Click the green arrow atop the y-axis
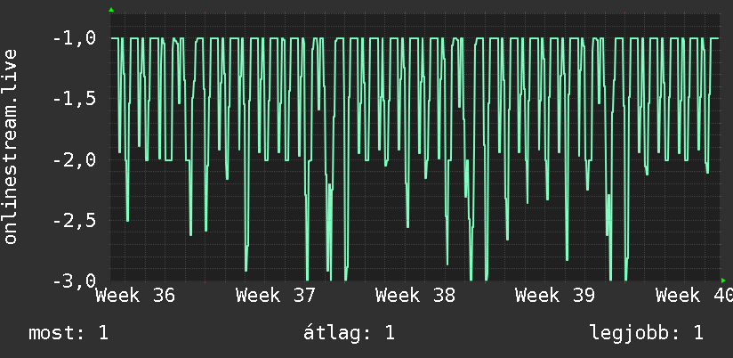Viewport: 733px width, 358px height. [x=111, y=10]
